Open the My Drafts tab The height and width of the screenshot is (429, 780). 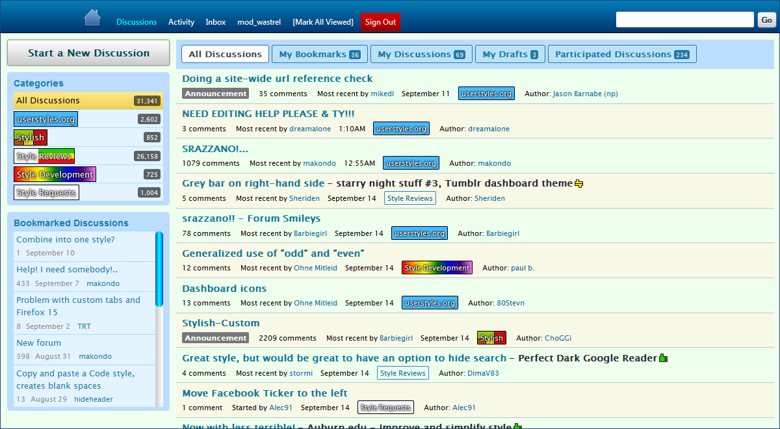(x=510, y=55)
